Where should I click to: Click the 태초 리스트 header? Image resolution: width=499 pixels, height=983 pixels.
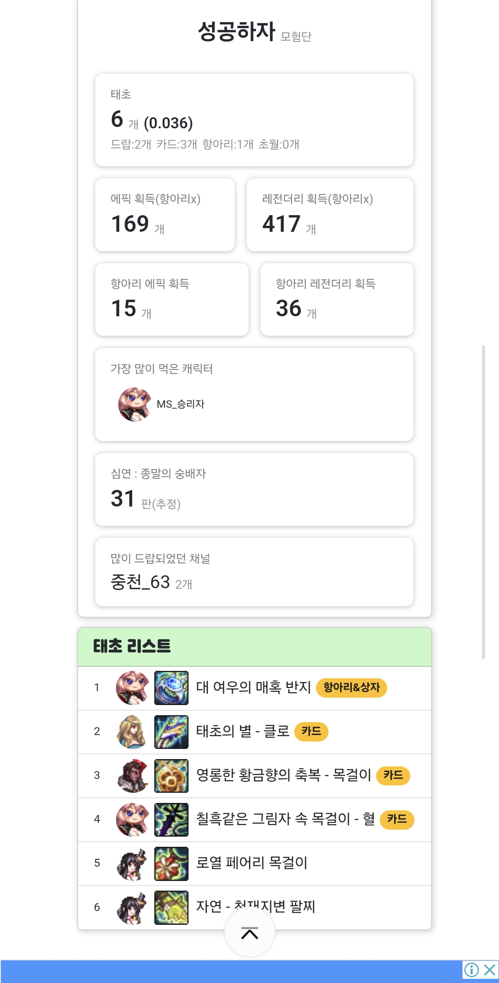click(132, 646)
